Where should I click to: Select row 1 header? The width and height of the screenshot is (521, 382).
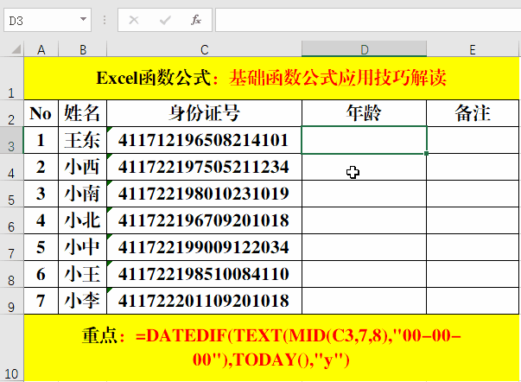click(11, 79)
